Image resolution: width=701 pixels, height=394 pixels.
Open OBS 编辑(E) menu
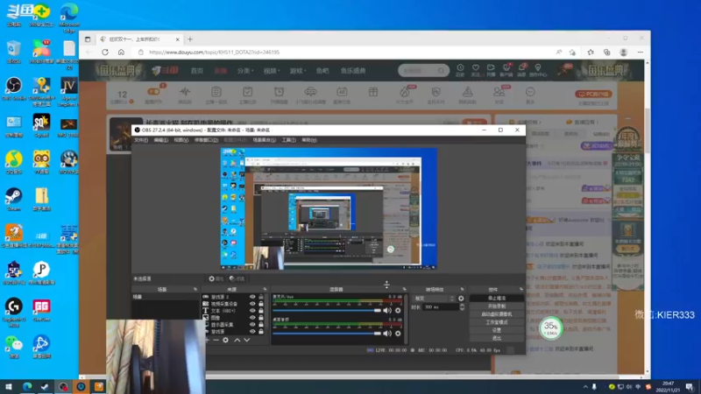pyautogui.click(x=161, y=140)
